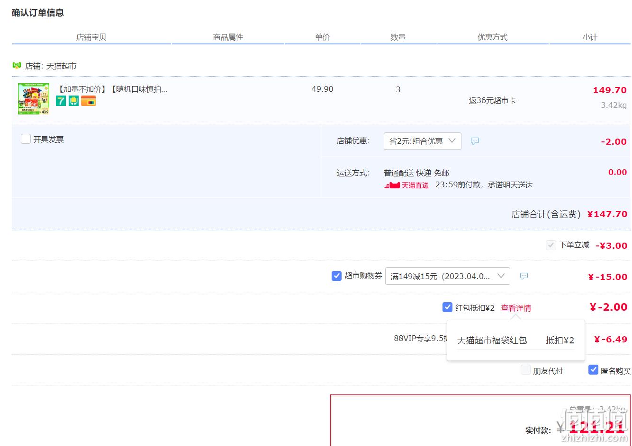
Task: Click the unit price 49.90
Action: (x=323, y=89)
